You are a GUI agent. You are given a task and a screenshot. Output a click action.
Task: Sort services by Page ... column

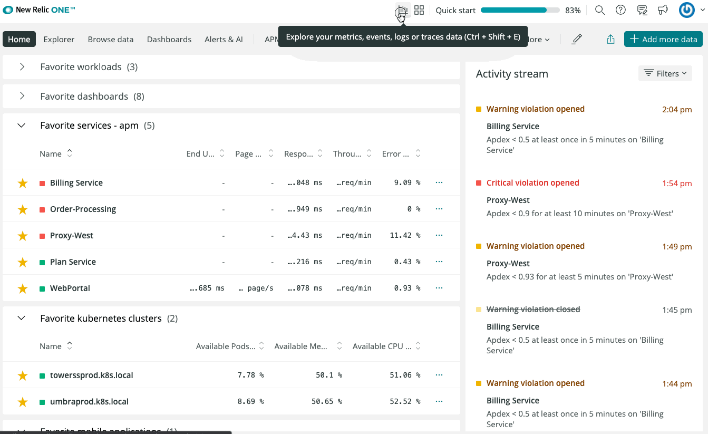pos(255,153)
